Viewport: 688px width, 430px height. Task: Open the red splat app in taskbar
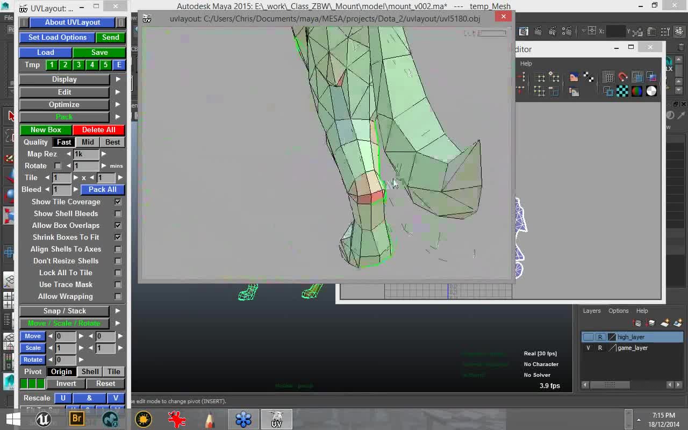(x=177, y=419)
